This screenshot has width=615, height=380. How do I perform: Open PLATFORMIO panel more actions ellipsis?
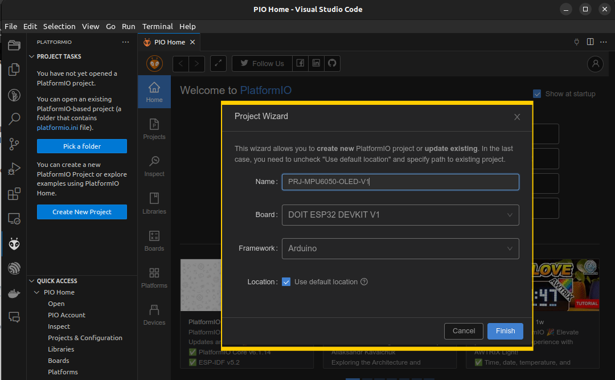125,42
